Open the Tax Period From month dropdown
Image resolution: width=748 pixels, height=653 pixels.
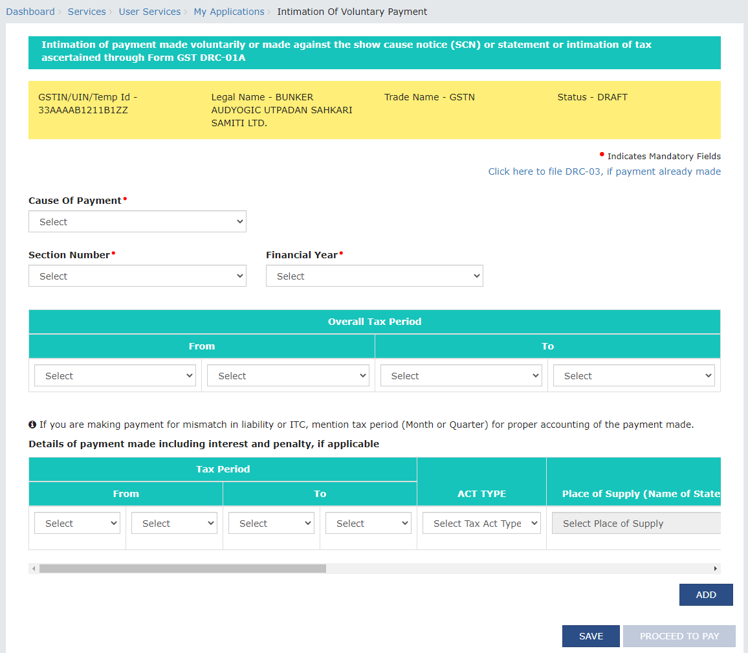tap(77, 523)
